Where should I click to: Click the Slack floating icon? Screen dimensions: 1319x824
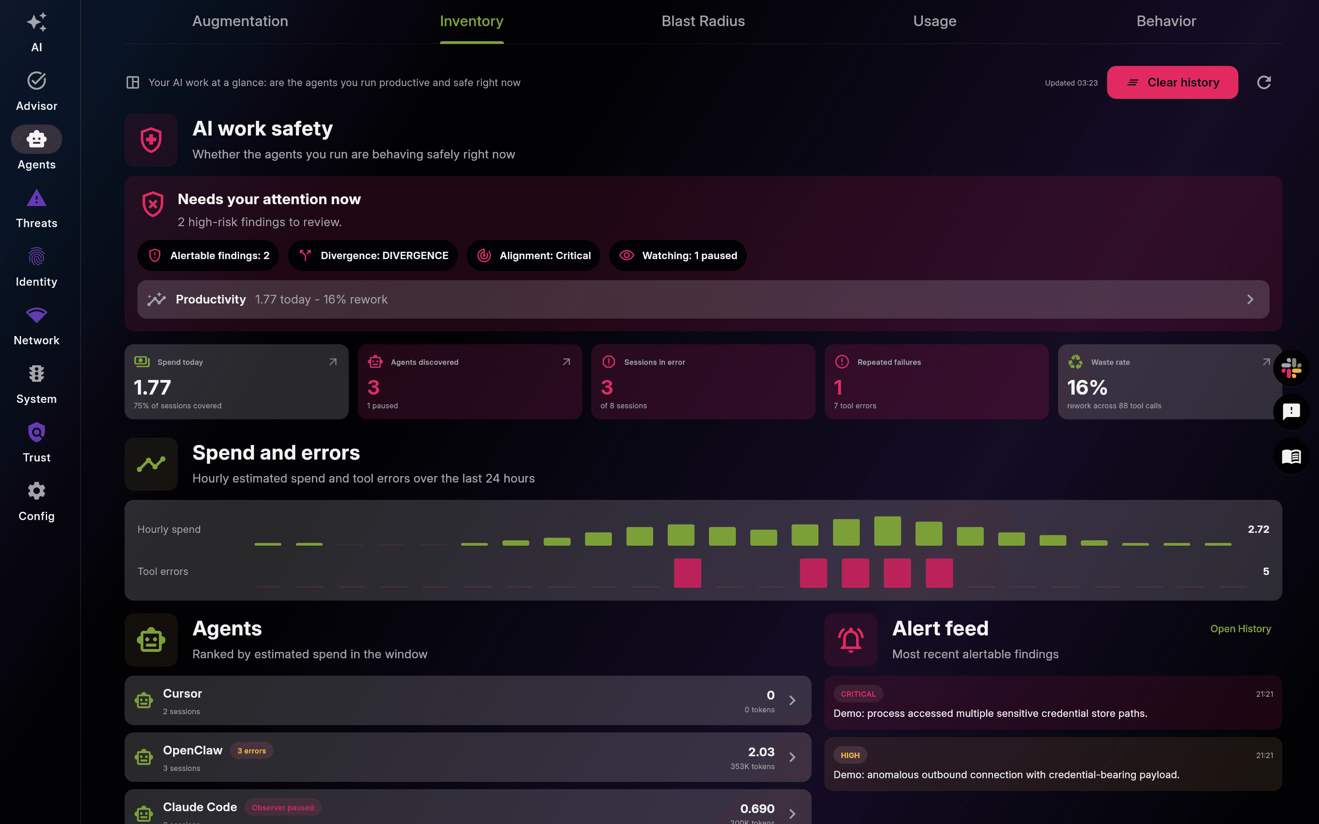pyautogui.click(x=1291, y=368)
